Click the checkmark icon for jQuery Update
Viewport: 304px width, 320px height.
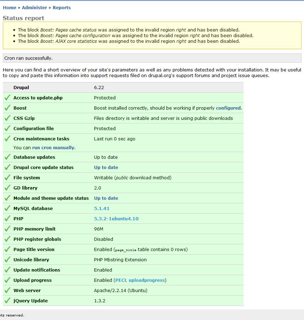(7, 301)
